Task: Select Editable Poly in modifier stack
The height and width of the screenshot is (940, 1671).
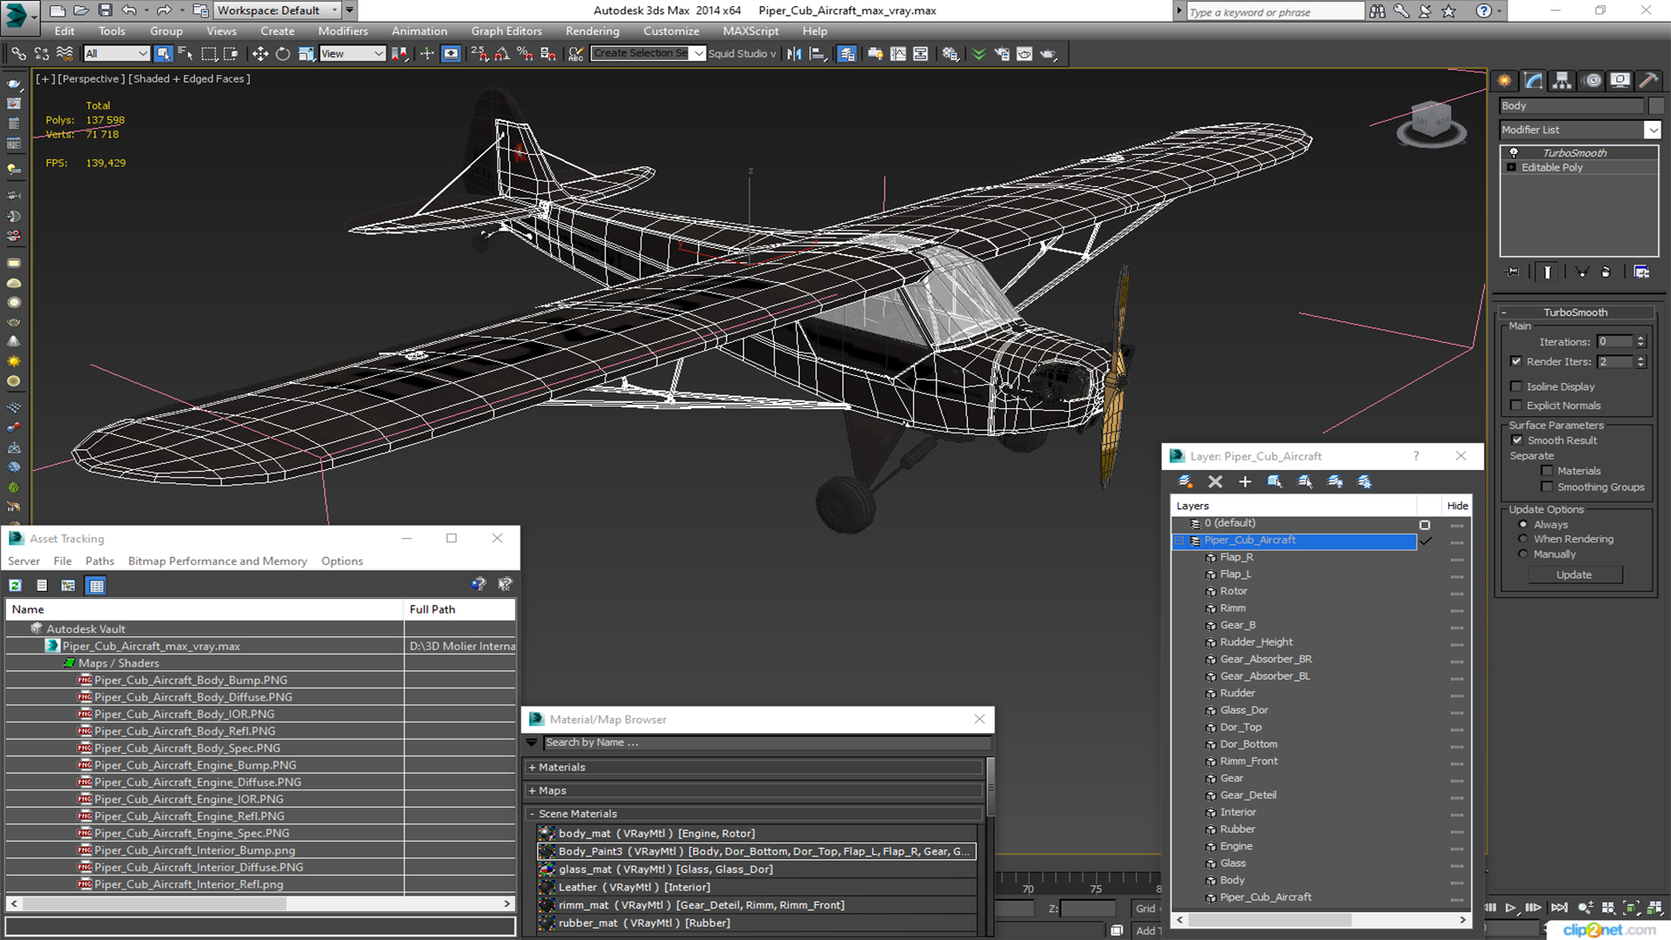Action: point(1552,168)
